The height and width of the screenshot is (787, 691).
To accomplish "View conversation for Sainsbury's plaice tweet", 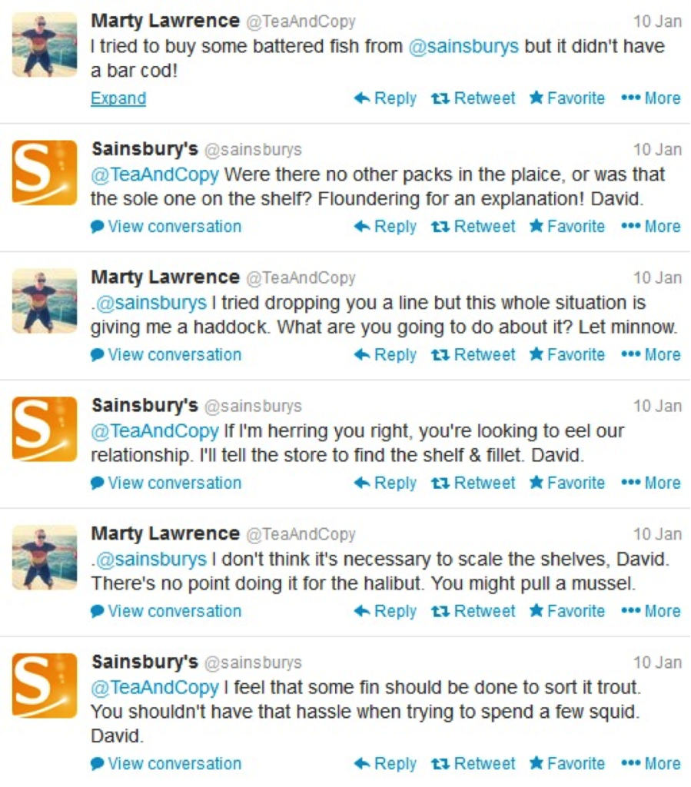I will pos(166,227).
